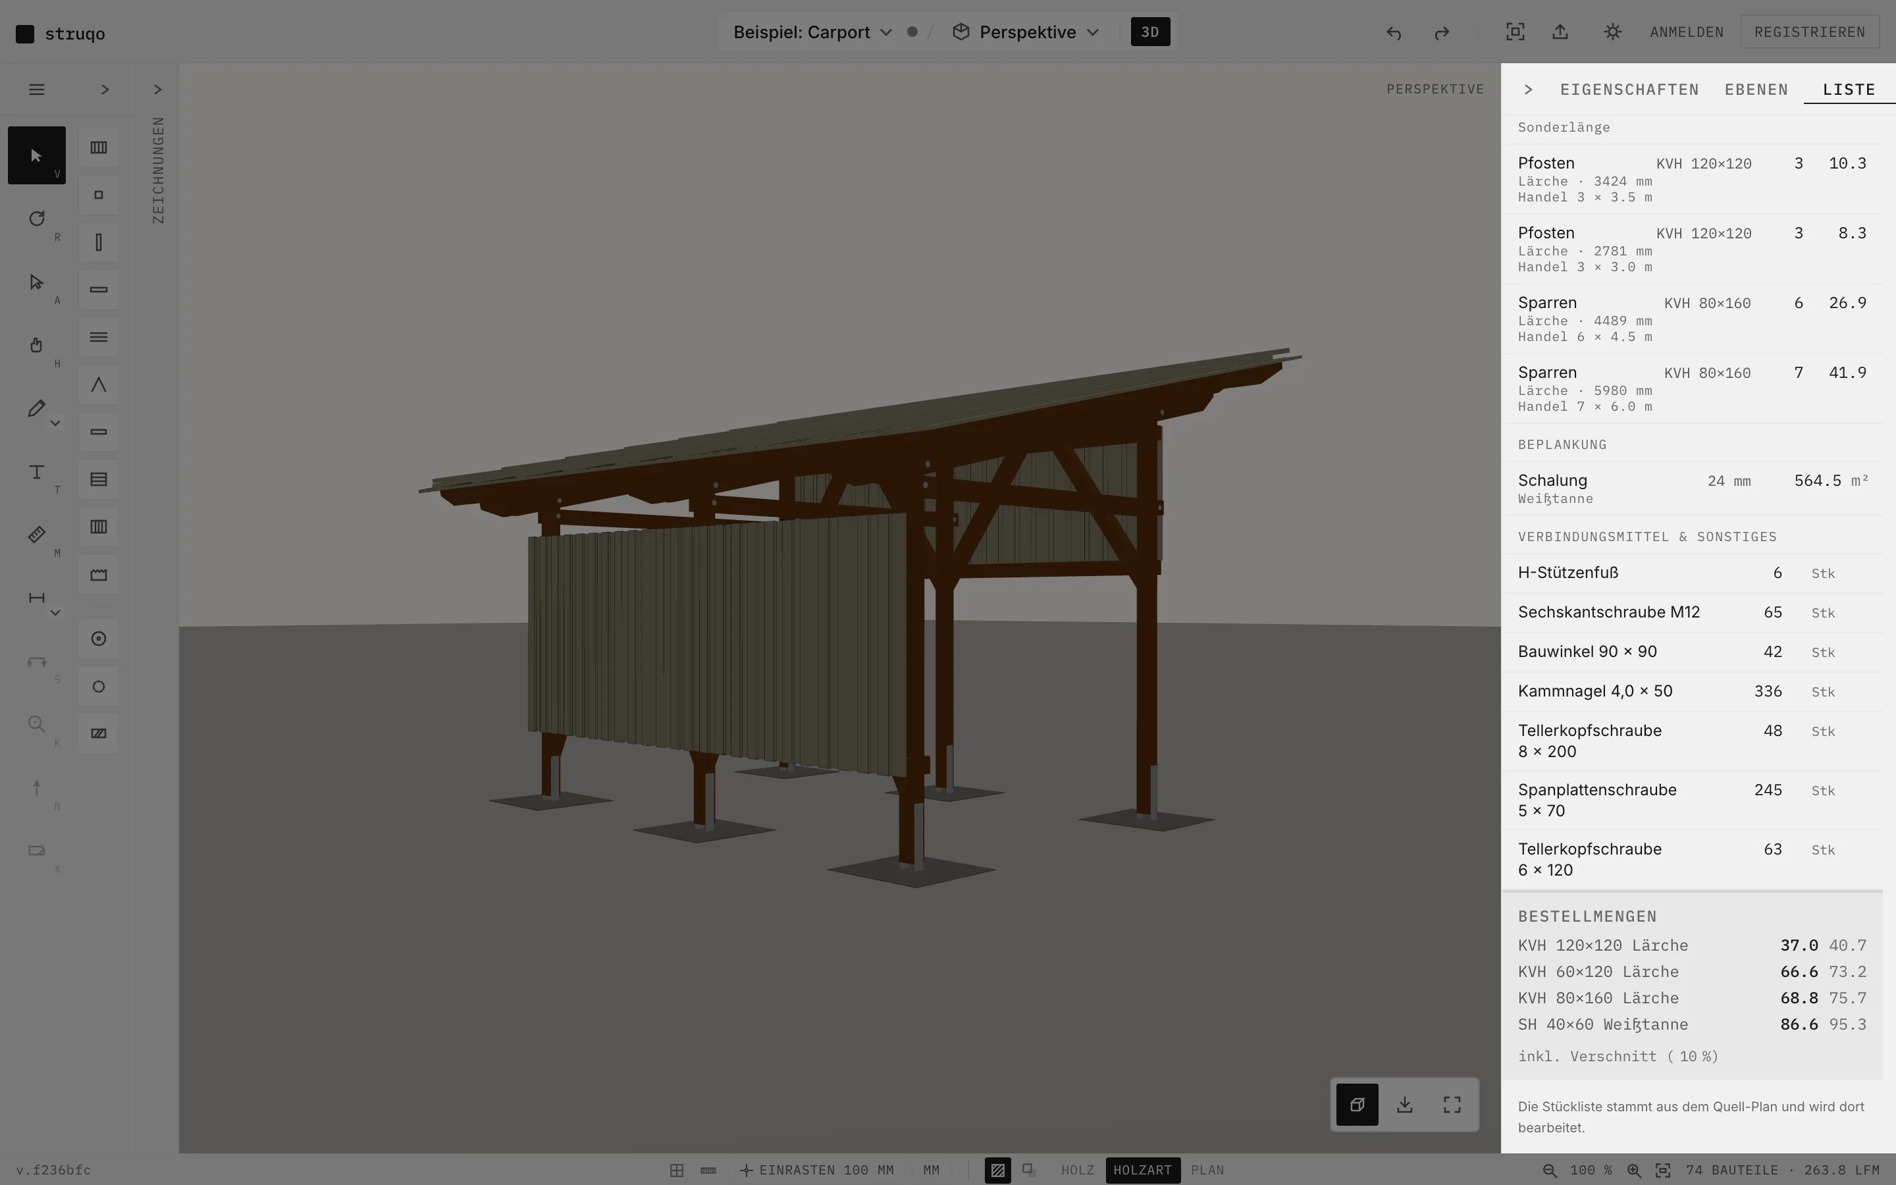Click the circle with center dot icon
1896x1185 pixels.
(x=99, y=639)
